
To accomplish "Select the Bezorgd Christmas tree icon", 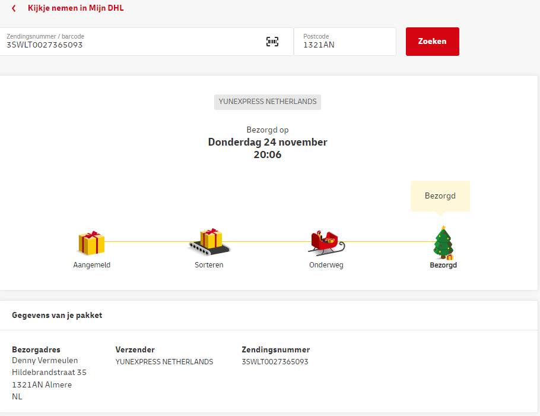I will [x=443, y=242].
